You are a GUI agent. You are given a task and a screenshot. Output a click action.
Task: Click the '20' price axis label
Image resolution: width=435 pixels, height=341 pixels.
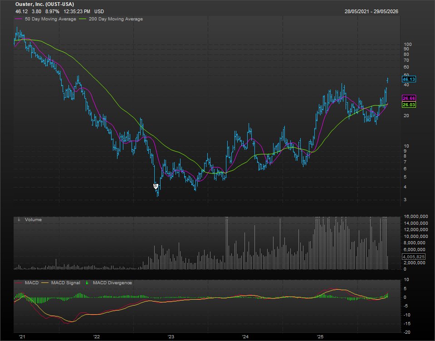coord(406,115)
